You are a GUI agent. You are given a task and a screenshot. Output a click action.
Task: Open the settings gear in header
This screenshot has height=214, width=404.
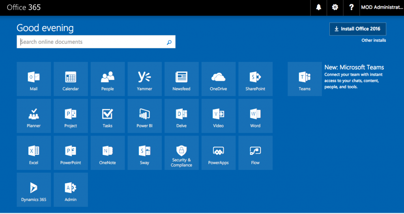[x=335, y=7]
